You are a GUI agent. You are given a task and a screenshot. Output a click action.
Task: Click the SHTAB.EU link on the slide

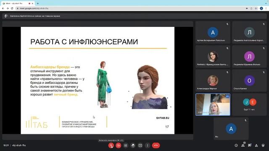[x=163, y=118]
